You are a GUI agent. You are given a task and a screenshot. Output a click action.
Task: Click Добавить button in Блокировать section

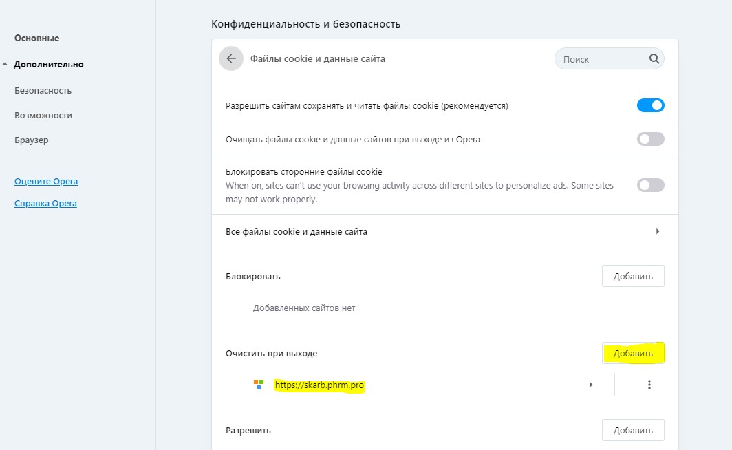pos(633,276)
